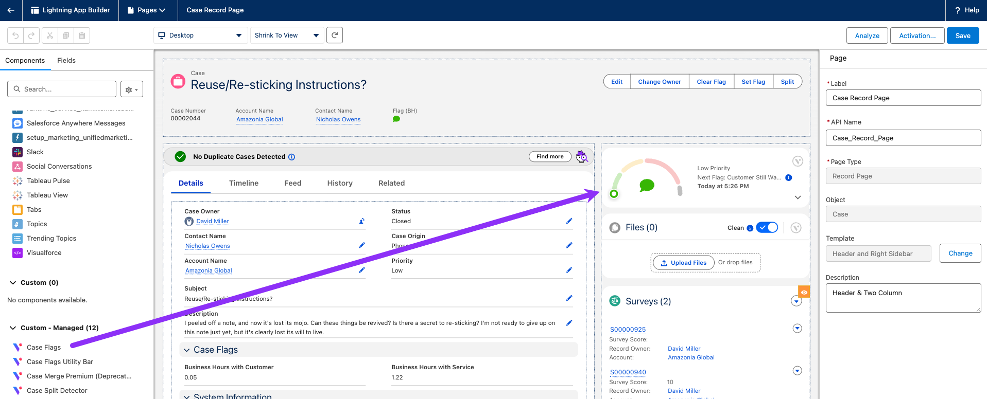Collapse the Case Flags section
The height and width of the screenshot is (399, 987).
tap(187, 350)
